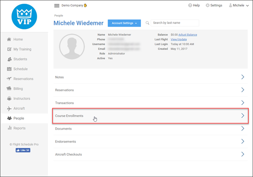Open Billing sidebar item
Viewport: 253px width, 177px height.
coord(24,88)
